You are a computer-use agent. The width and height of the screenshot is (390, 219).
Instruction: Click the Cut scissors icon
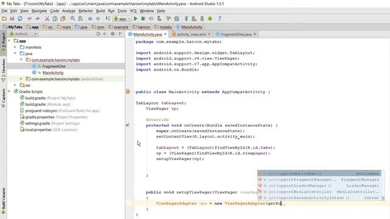(x=47, y=19)
